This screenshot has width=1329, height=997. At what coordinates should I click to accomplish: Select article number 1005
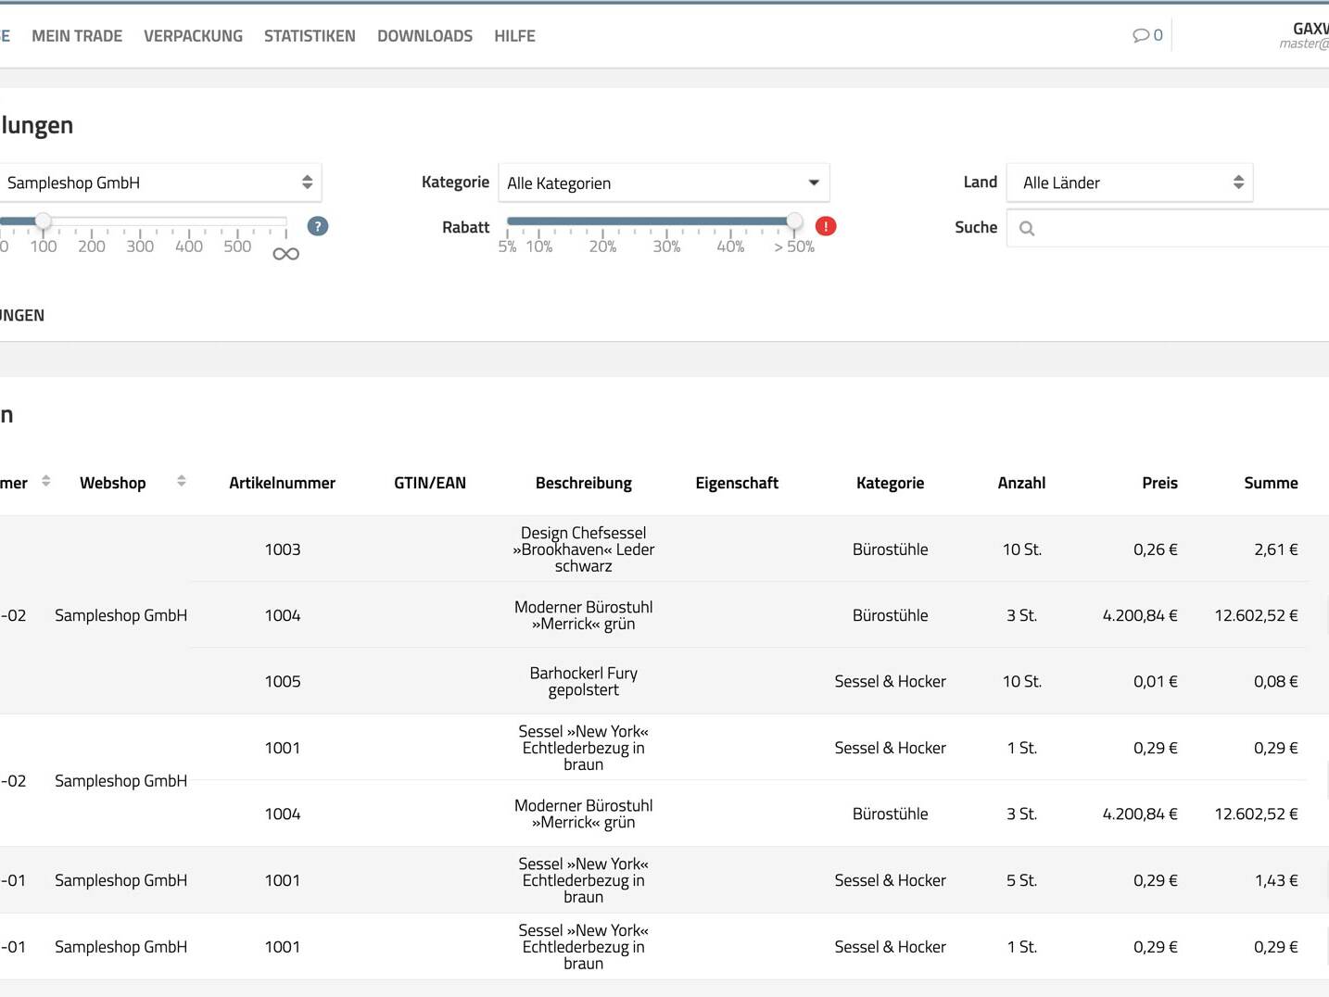click(x=283, y=681)
